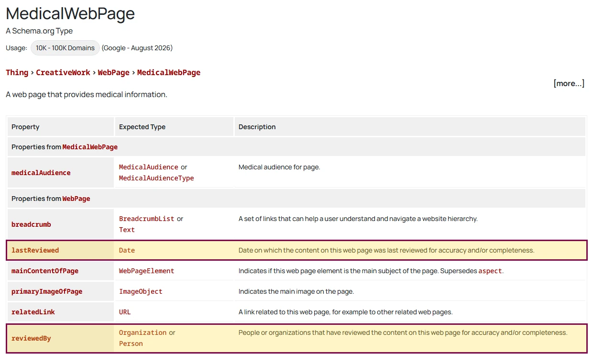Click the MedicalWebPage page title
593x354 pixels.
click(x=70, y=13)
